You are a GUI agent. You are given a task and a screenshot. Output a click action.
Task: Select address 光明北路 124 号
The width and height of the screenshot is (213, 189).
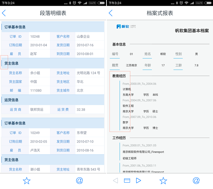click(88, 73)
